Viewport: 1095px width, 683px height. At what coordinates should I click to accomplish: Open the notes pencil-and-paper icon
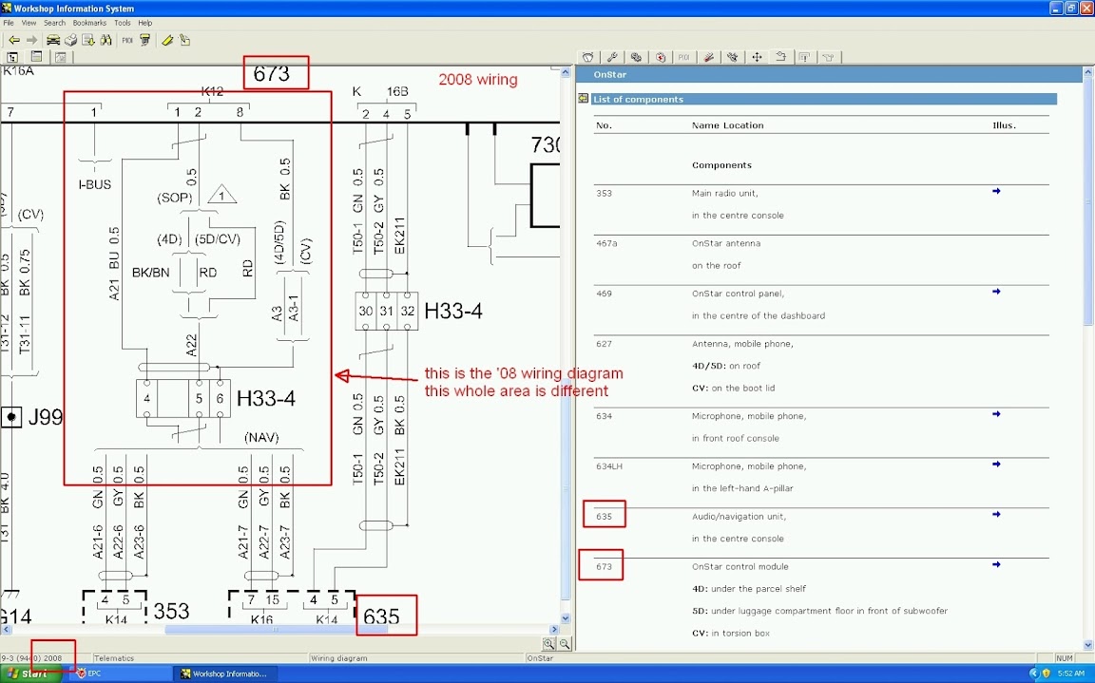click(184, 41)
